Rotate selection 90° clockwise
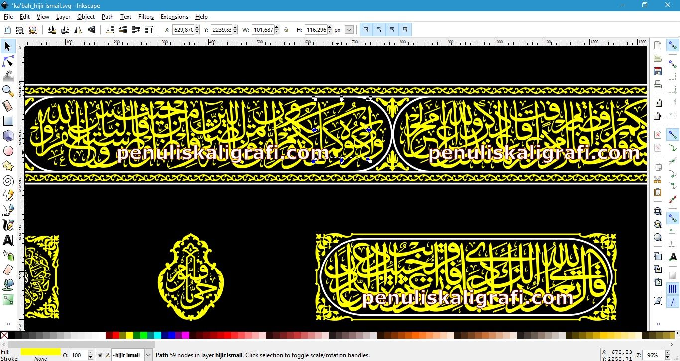The height and width of the screenshot is (361, 680). point(65,30)
